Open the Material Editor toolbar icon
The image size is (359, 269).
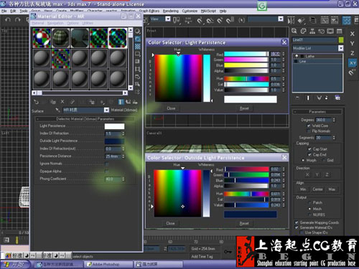coord(346,21)
